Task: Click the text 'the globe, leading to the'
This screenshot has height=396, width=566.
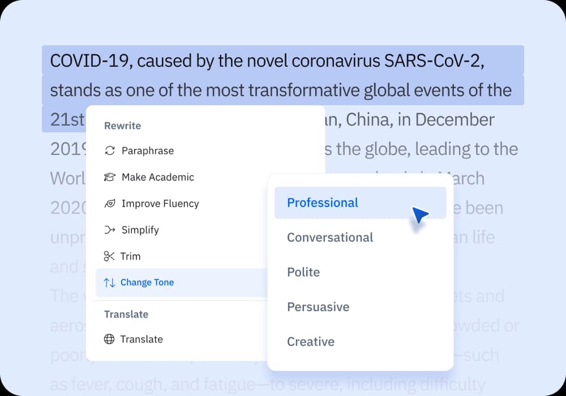Action: pos(427,149)
